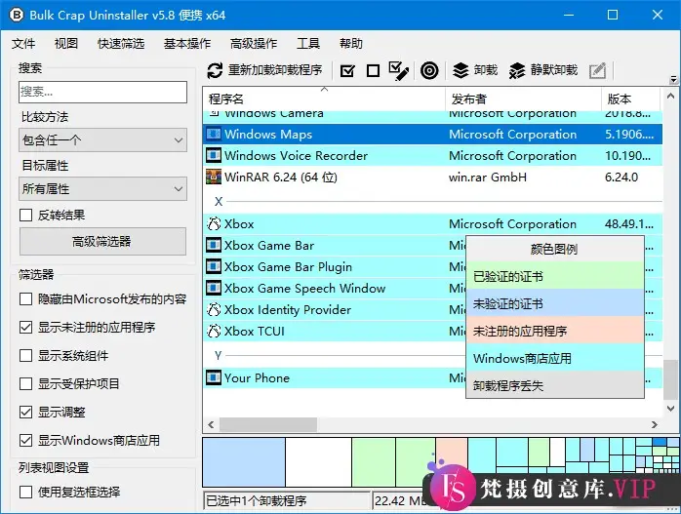Click the WinRAR 6.24 archive icon
The image size is (681, 514).
pyautogui.click(x=214, y=178)
